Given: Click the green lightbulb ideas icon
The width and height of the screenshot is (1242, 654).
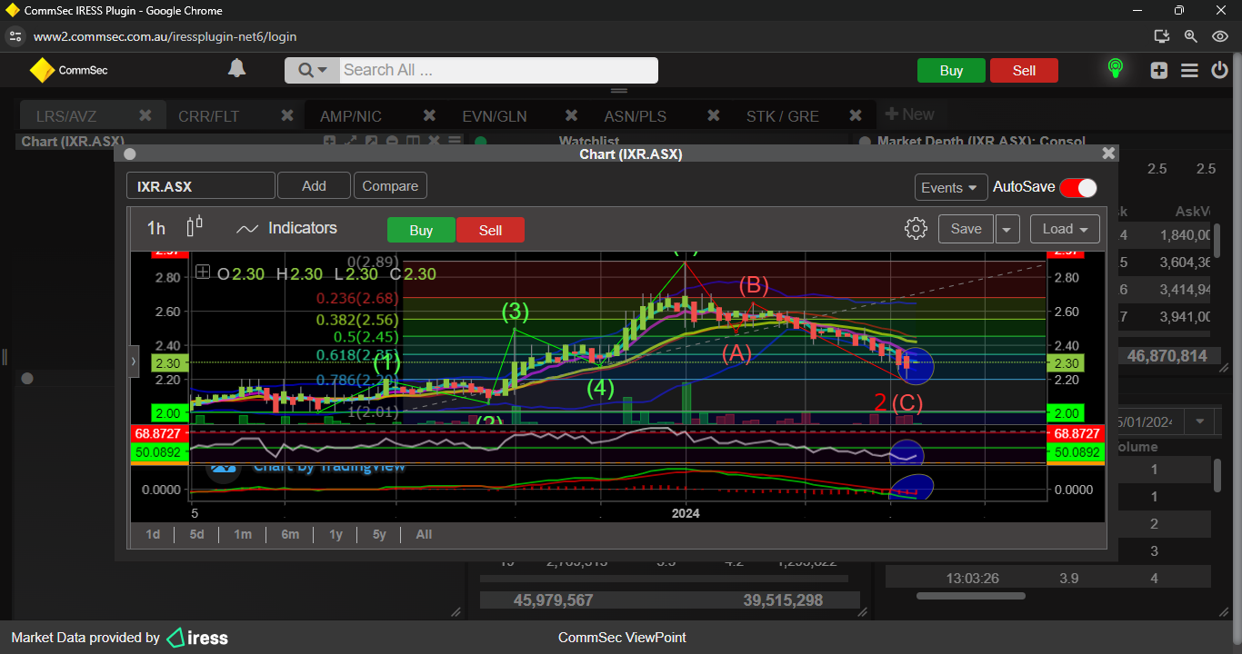Looking at the screenshot, I should [1115, 69].
